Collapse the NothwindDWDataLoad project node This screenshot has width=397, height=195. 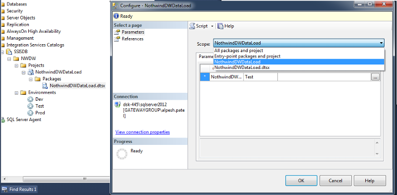(23, 72)
